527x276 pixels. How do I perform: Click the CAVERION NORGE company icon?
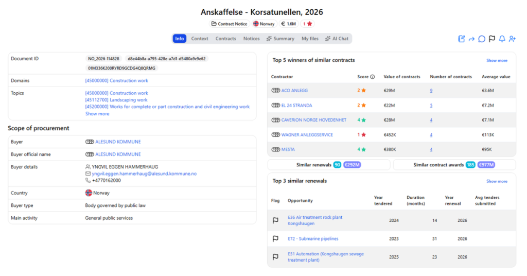click(276, 120)
